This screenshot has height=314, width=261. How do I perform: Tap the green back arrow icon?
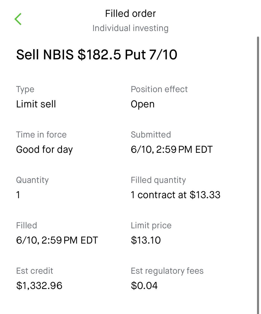pos(18,19)
